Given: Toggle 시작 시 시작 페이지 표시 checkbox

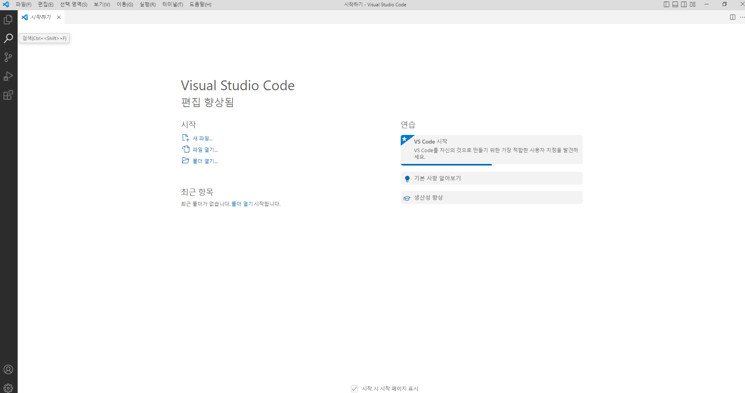Looking at the screenshot, I should (x=354, y=389).
